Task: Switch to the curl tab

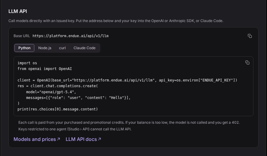Action: (62, 48)
